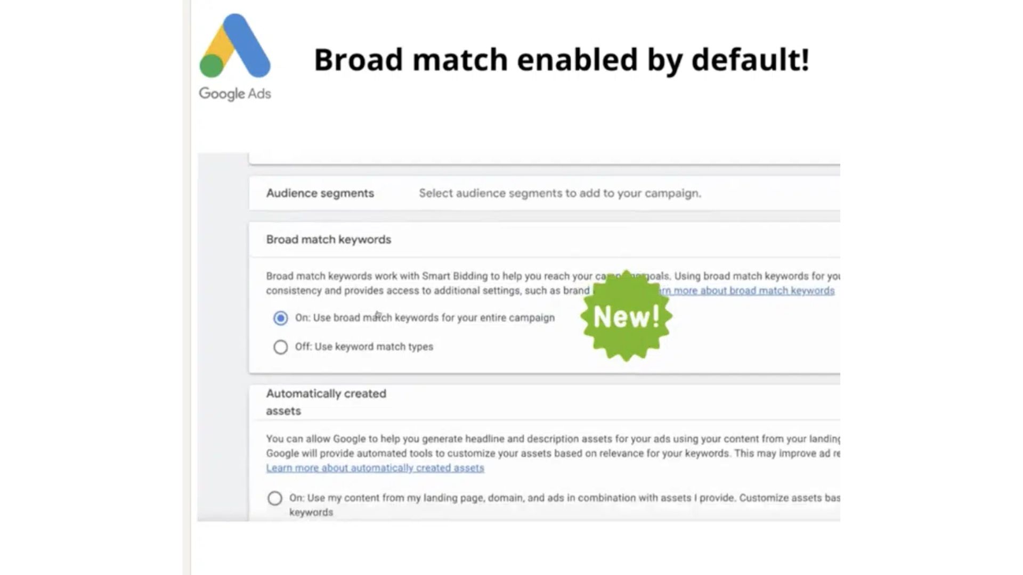Screen dimensions: 1023x575
Task: Click Select audience segments description text
Action: click(560, 193)
